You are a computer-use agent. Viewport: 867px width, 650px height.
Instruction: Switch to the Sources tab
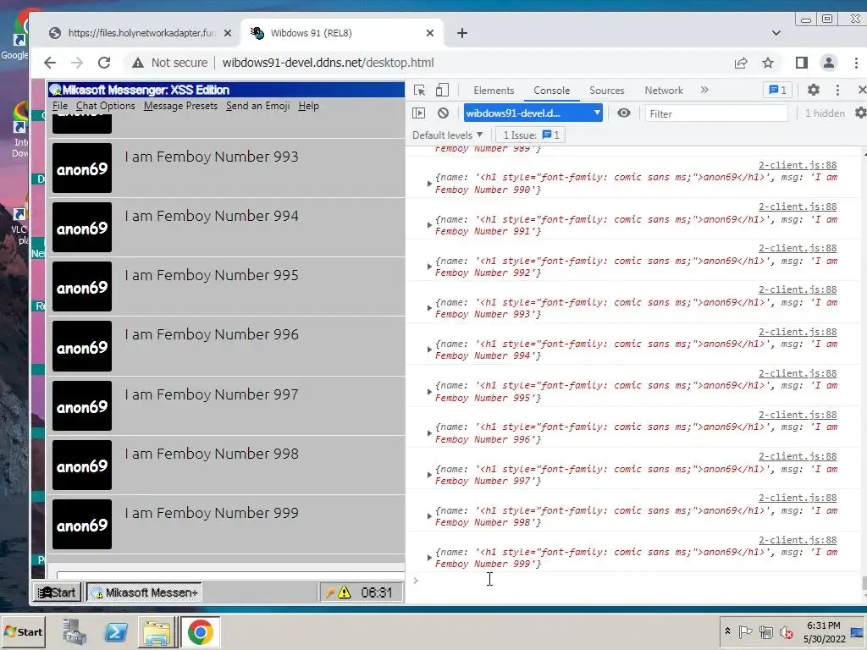coord(606,90)
